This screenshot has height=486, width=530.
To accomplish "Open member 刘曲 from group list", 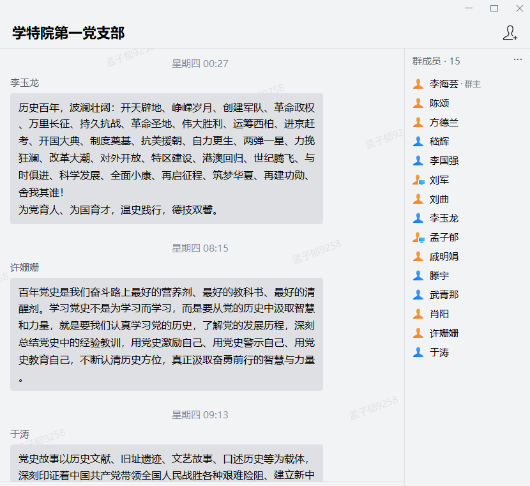I will (439, 199).
